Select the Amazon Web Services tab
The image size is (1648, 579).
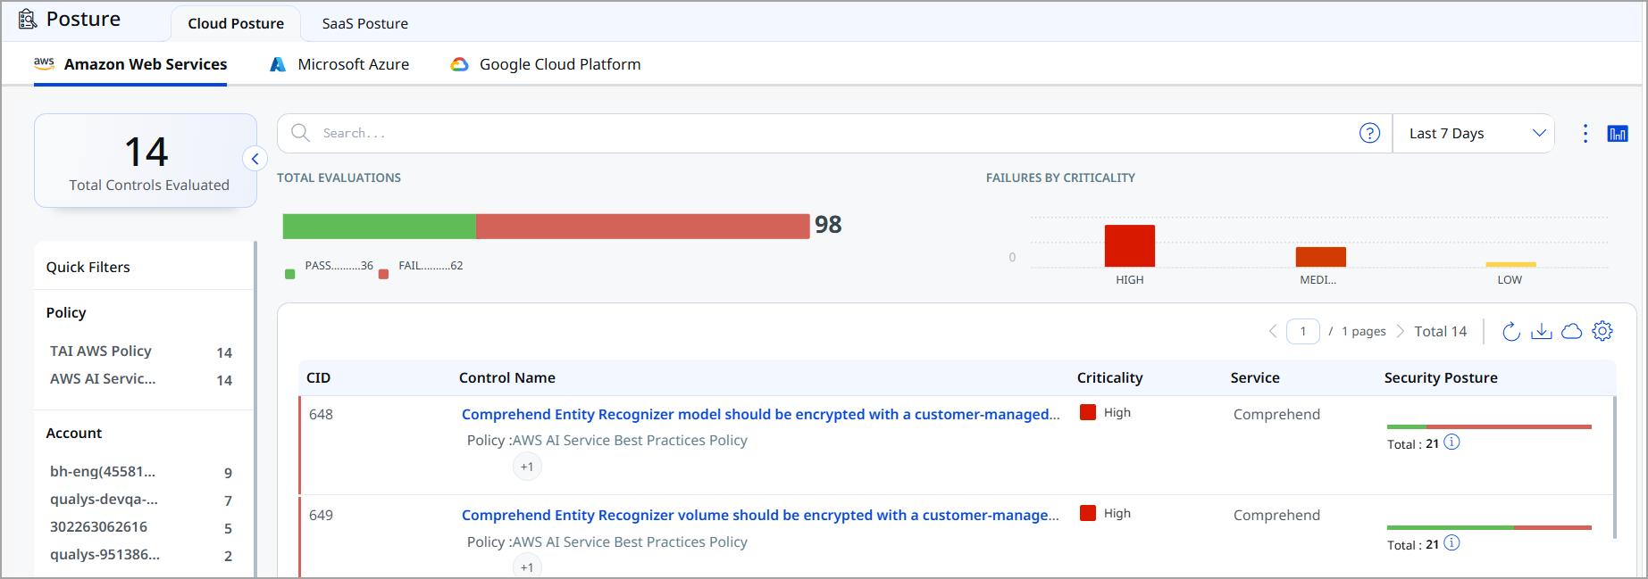pos(130,64)
